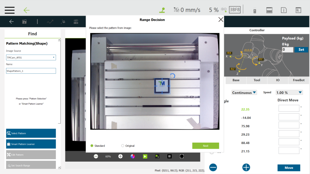Open the on-screen keyboard icon
Screen dimensions: 310x174
[x=269, y=10]
